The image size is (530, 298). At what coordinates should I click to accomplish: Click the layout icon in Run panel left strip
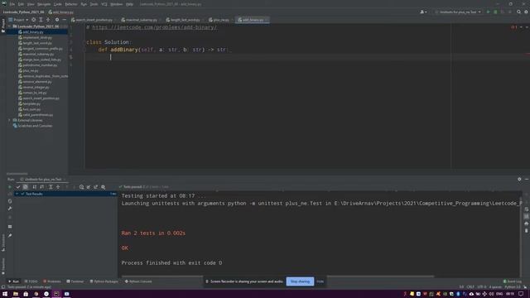point(10,226)
